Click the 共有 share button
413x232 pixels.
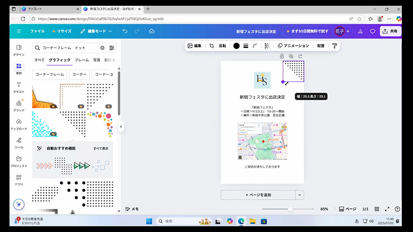coord(390,31)
